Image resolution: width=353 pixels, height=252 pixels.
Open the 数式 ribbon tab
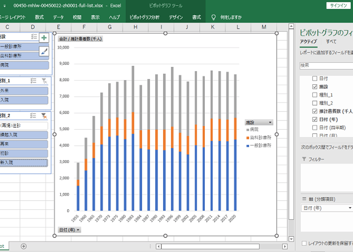(x=39, y=17)
